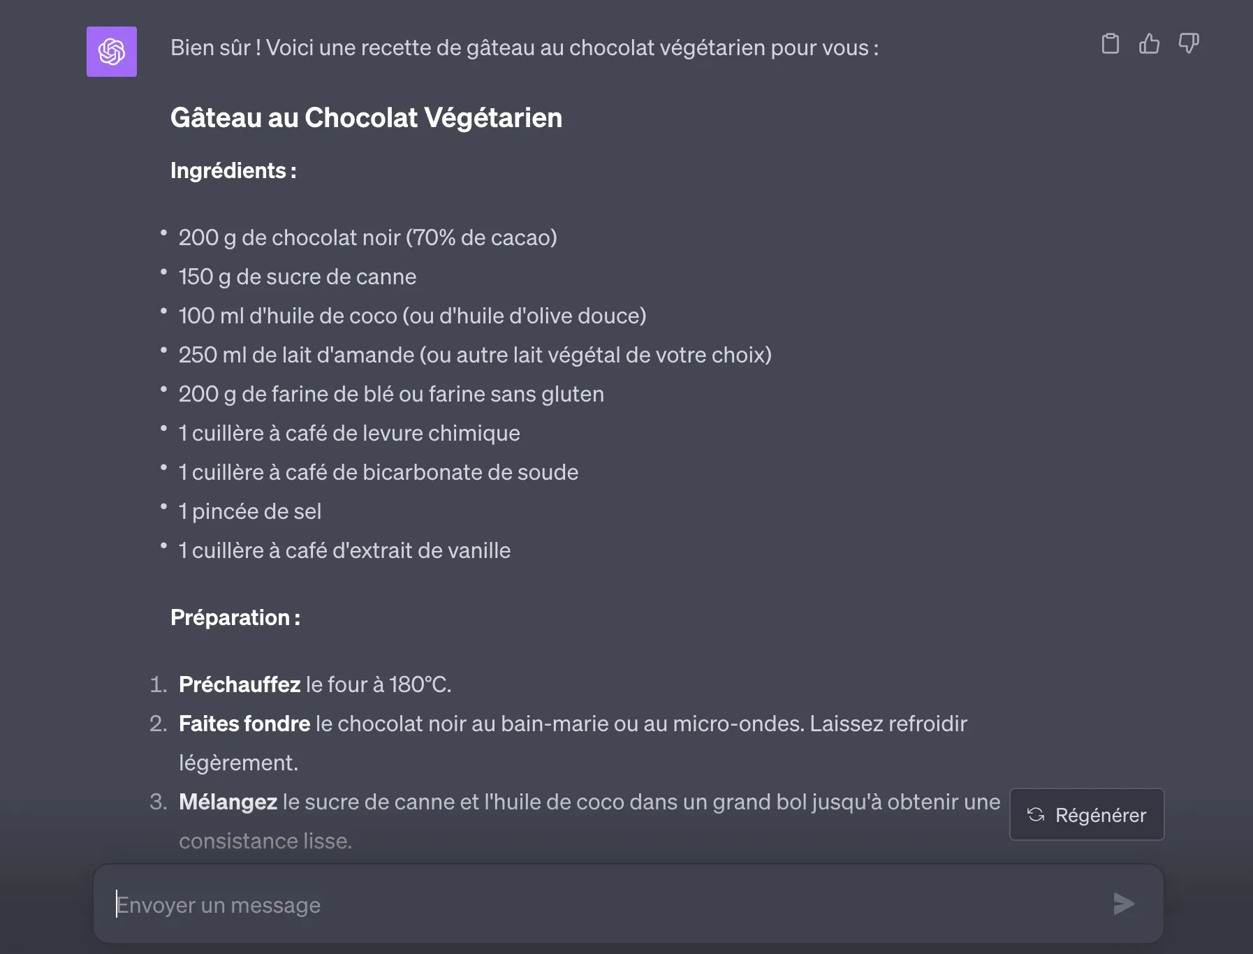
Task: Click the '200 g de chocolat noir' item
Action: [x=367, y=238]
